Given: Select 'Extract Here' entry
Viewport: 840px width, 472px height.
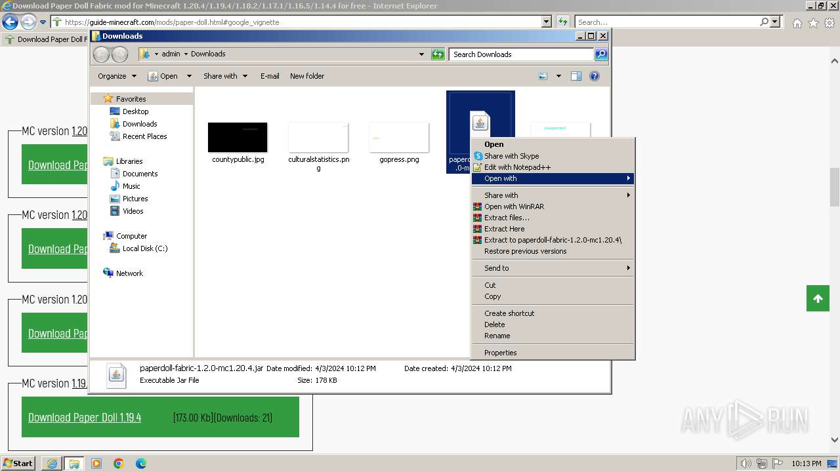Looking at the screenshot, I should [553, 229].
